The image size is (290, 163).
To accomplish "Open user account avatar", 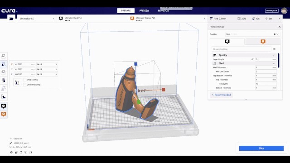I will coord(284,11).
